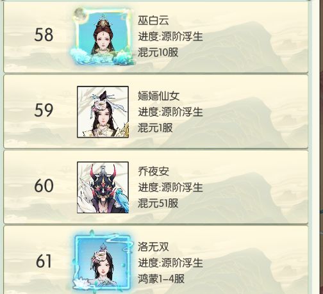
Task: Click the player name 洛无双
Action: [x=153, y=247]
